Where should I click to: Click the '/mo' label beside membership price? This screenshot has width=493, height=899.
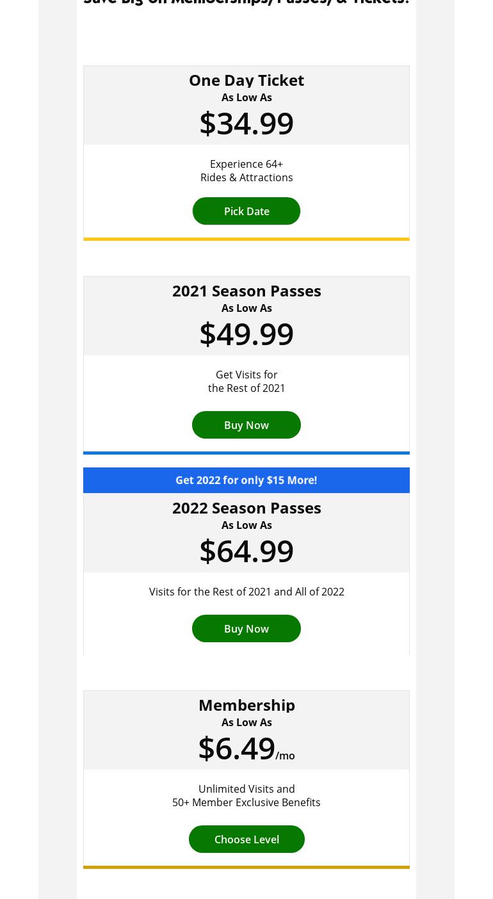pos(286,756)
